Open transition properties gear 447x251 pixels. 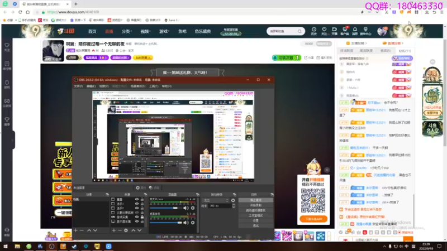233,200
